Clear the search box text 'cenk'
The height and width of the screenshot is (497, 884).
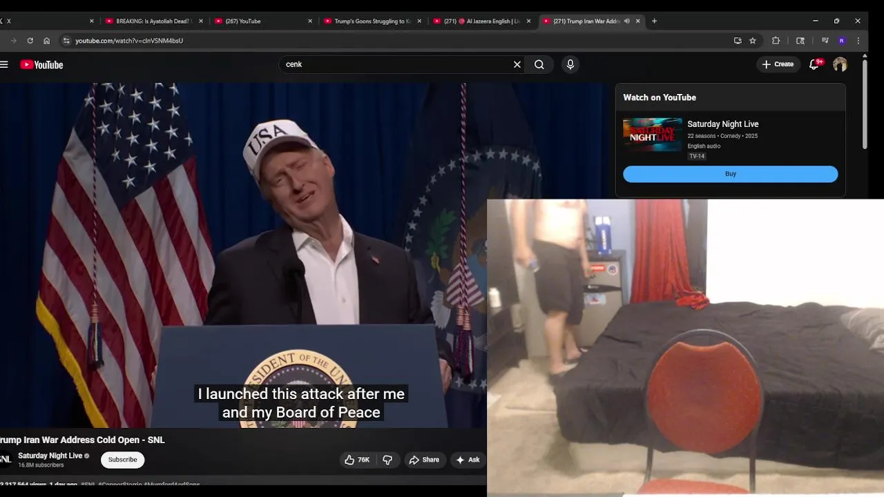point(517,64)
